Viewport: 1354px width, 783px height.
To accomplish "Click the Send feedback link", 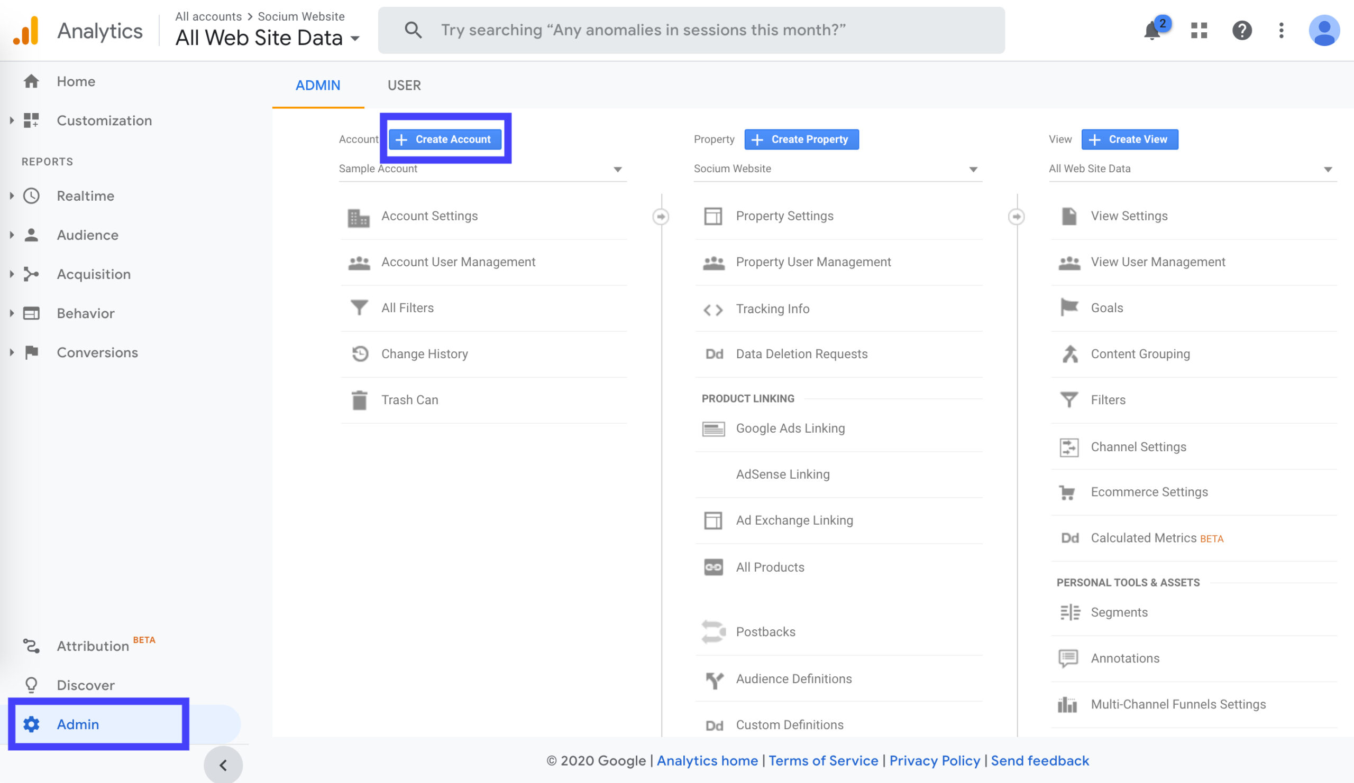I will click(x=1040, y=760).
